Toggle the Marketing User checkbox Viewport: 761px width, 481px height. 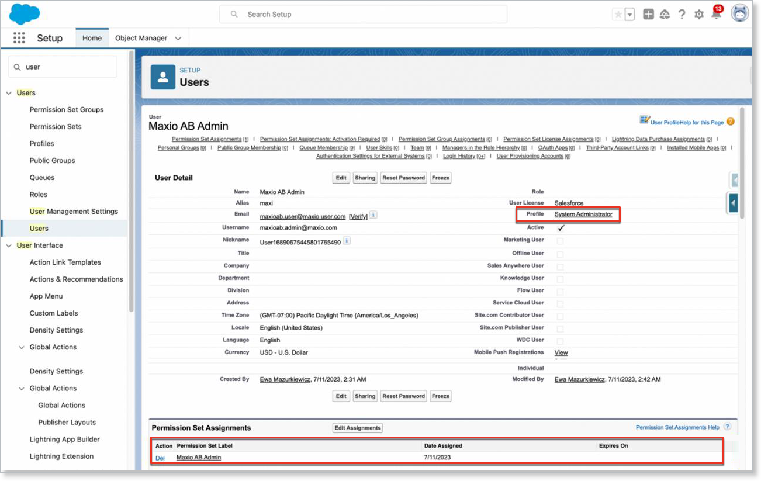pos(560,241)
